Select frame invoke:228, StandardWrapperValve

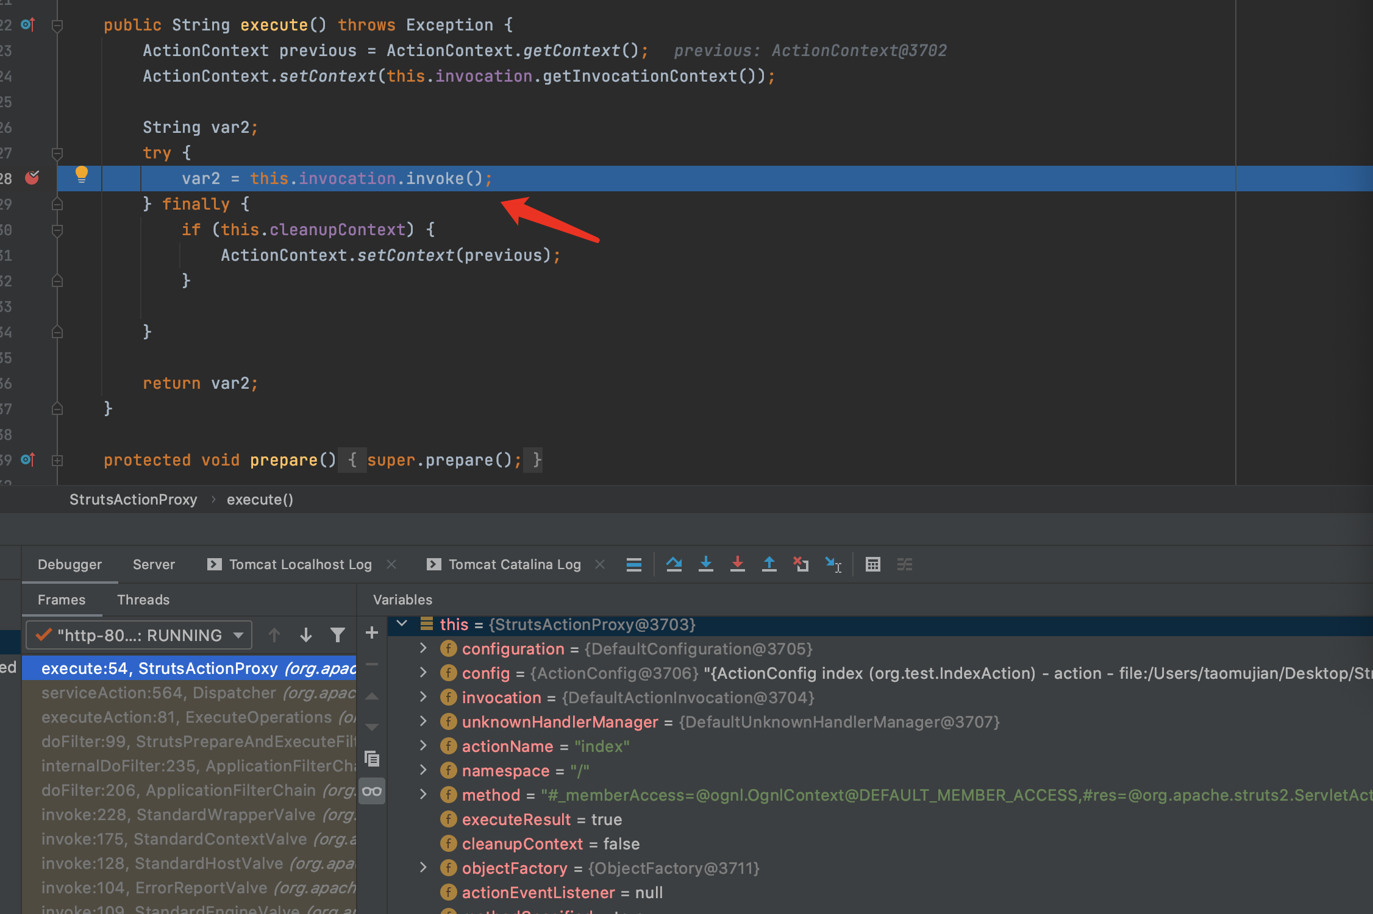pyautogui.click(x=189, y=814)
